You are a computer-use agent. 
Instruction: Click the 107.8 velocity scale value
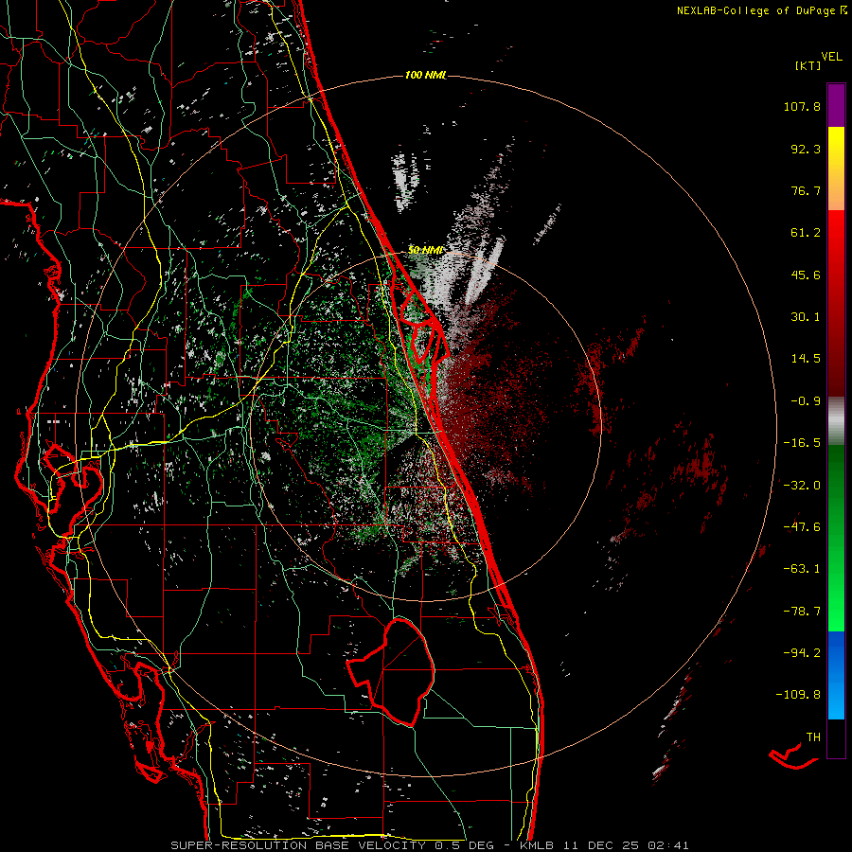(802, 106)
